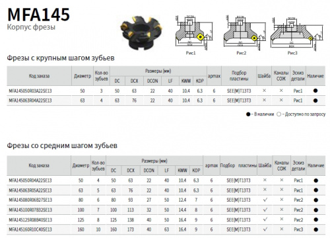Click the DCX value 113 cell
Screen dimensions: 330x238
click(131, 210)
